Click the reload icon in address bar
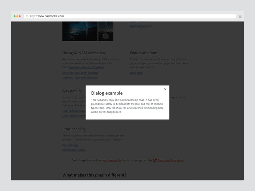The image size is (255, 191). [27, 16]
